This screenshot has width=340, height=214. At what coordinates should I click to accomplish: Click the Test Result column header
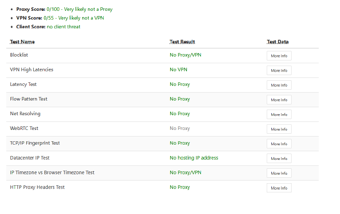182,42
